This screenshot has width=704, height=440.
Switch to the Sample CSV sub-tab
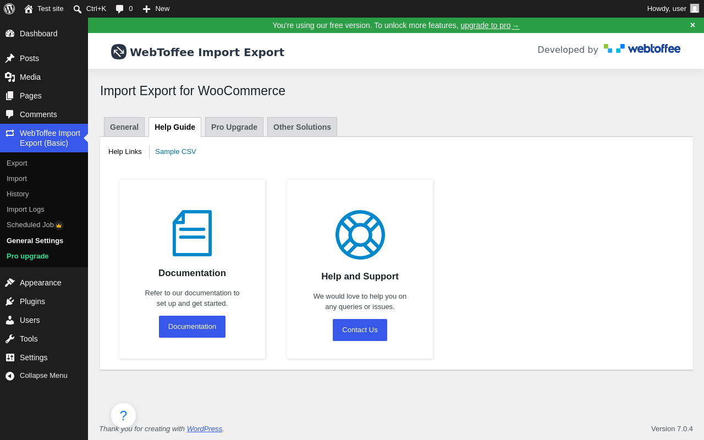[175, 152]
